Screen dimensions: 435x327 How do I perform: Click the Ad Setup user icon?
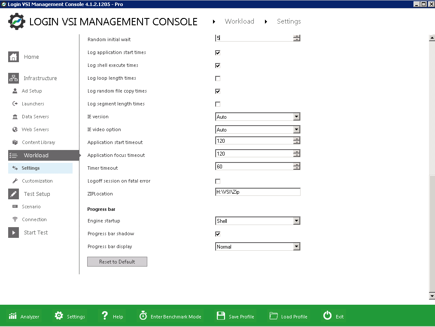[15, 91]
